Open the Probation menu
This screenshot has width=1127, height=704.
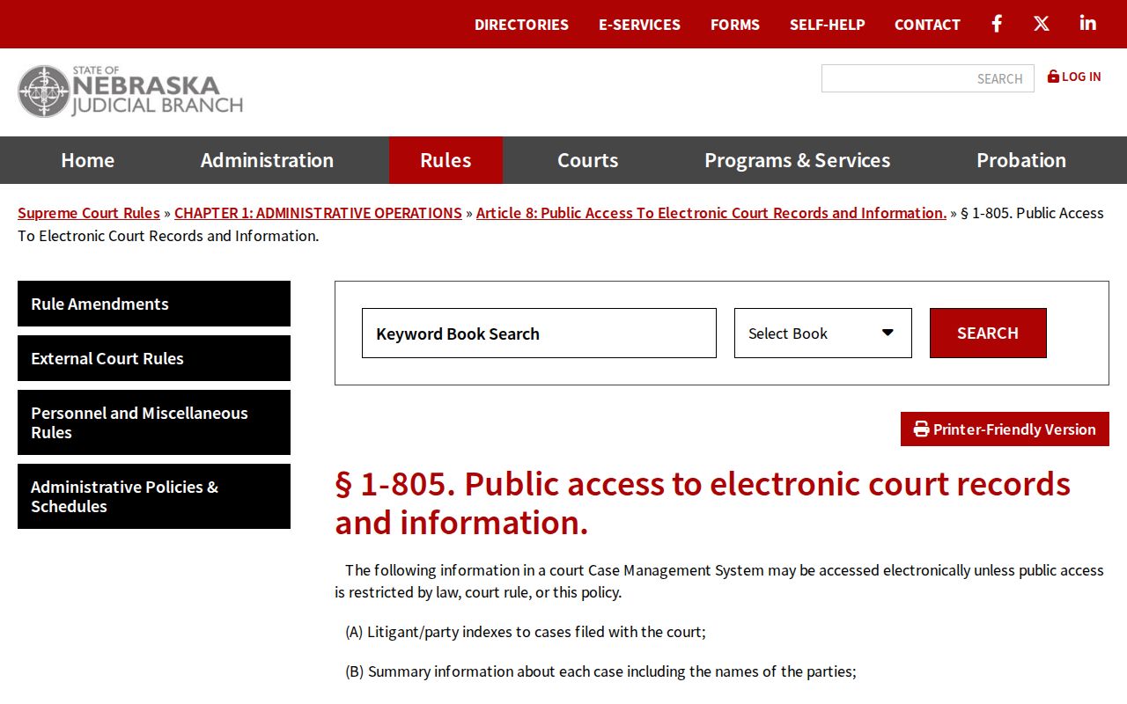1021,160
